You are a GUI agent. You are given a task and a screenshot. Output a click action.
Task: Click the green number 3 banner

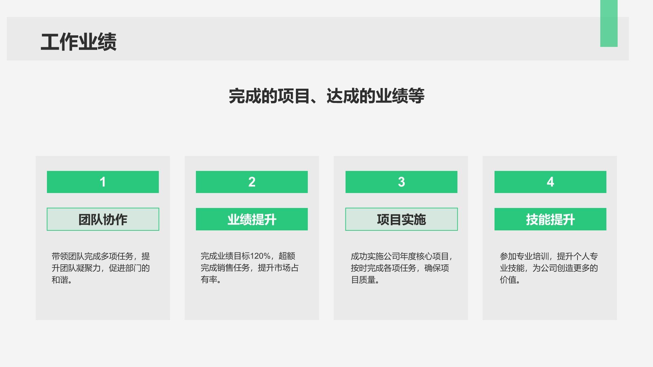(401, 182)
